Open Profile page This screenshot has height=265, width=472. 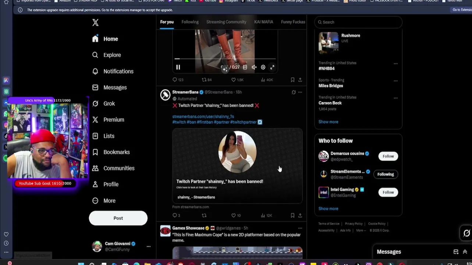click(x=105, y=184)
